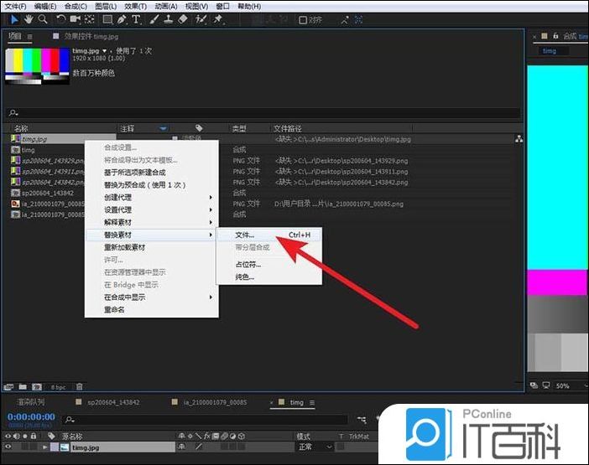Toggle the timg.jpg layer lock switch
589x465 pixels.
click(x=33, y=448)
